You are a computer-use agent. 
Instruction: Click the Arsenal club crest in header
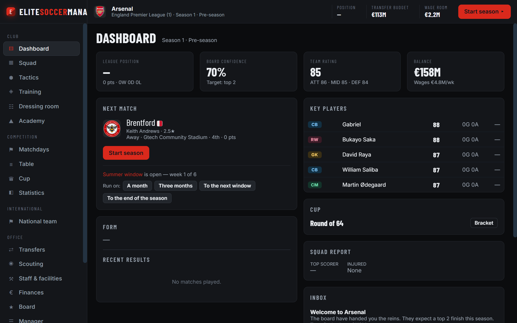pos(100,12)
